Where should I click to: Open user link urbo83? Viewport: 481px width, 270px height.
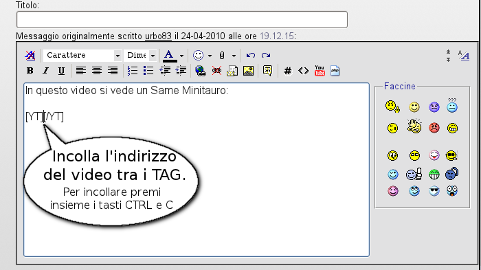pyautogui.click(x=158, y=36)
